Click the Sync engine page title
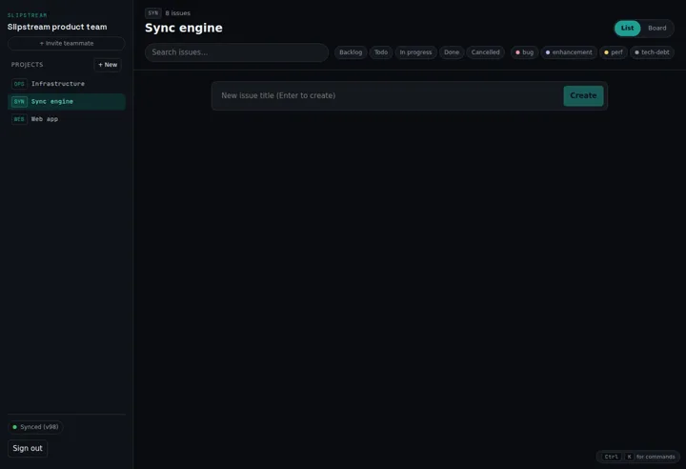Image resolution: width=686 pixels, height=469 pixels. (x=184, y=28)
